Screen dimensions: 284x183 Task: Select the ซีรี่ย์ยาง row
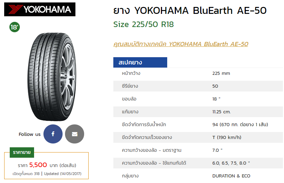coord(198,86)
